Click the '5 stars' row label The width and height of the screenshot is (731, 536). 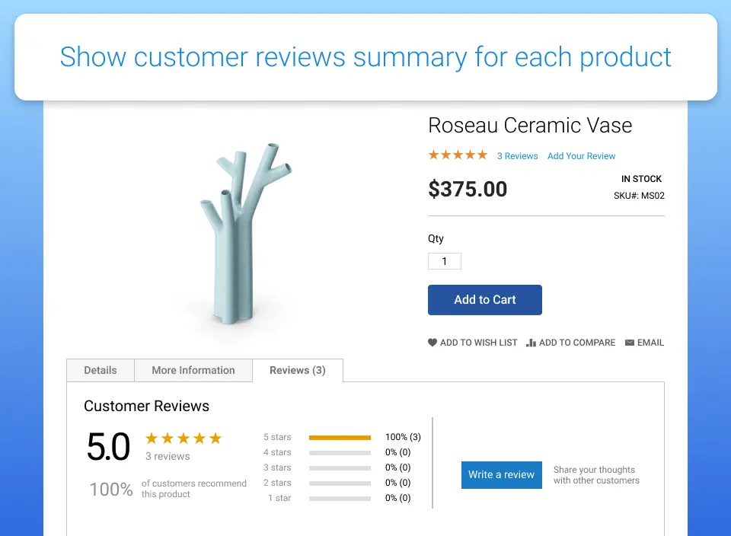pos(277,437)
